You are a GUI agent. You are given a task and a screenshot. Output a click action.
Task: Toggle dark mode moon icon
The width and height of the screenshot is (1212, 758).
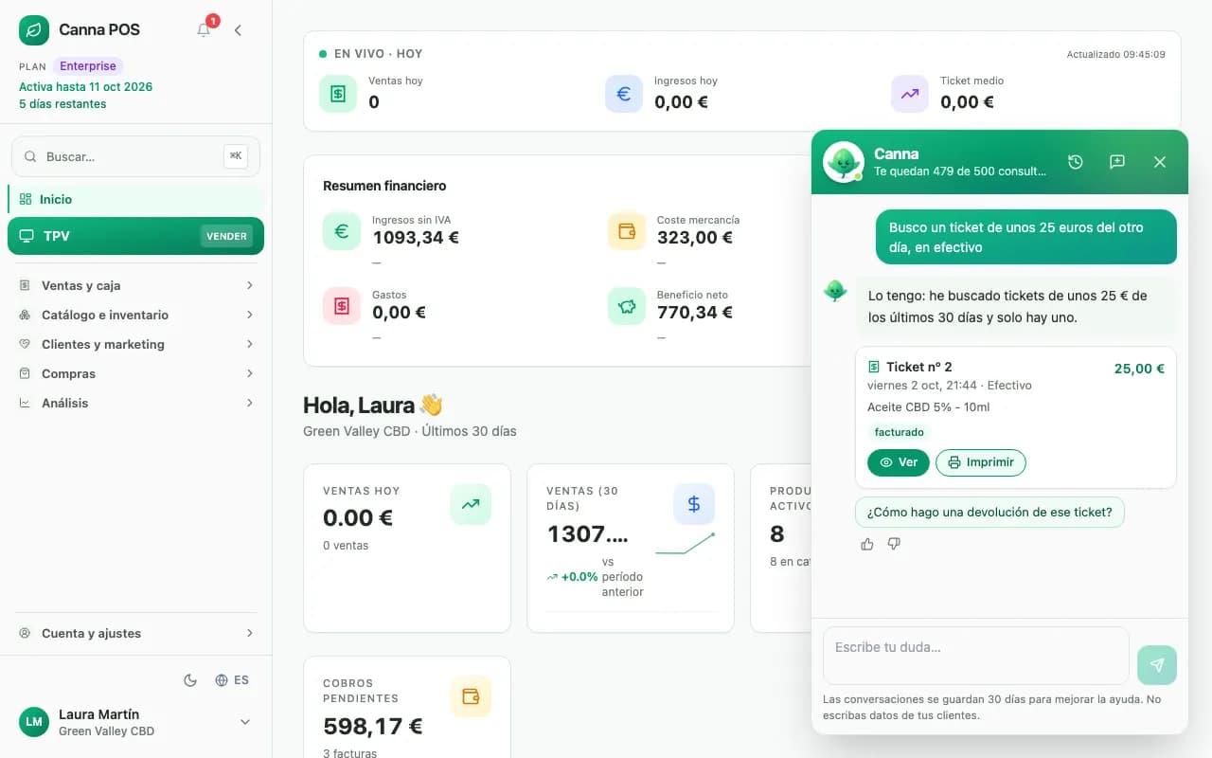click(x=190, y=680)
